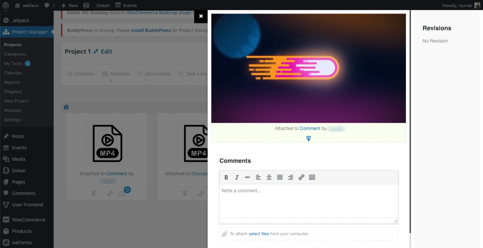Open Dokan in the admin bar

(x=103, y=5)
